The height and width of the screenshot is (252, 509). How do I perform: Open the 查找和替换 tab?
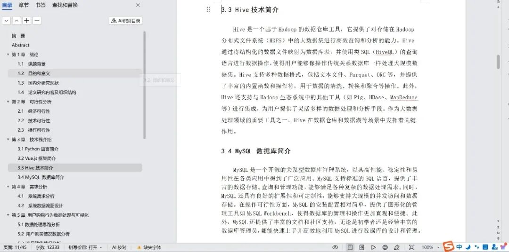coord(65,5)
